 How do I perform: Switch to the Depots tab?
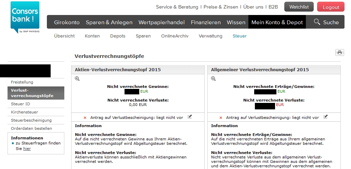point(118,36)
